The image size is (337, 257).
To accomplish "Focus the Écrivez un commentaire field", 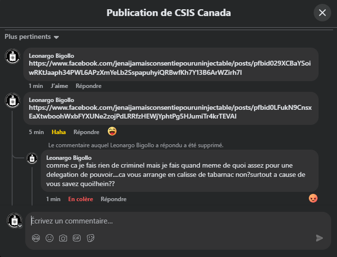I will (x=178, y=221).
